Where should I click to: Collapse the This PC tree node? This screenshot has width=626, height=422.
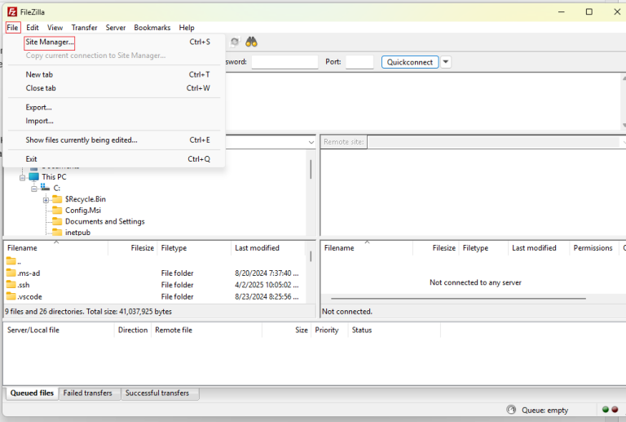click(24, 176)
